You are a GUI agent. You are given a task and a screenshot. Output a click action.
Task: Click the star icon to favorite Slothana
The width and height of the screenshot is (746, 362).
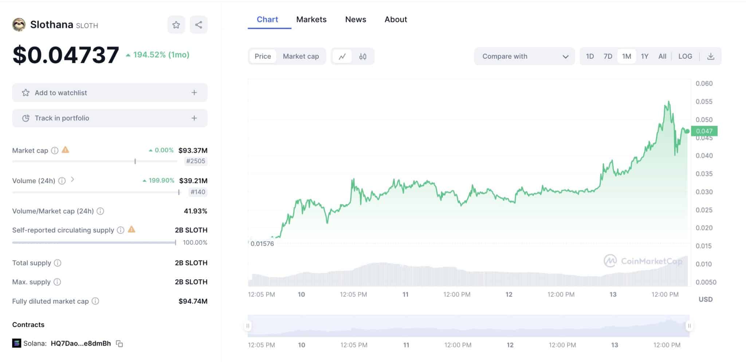tap(176, 24)
